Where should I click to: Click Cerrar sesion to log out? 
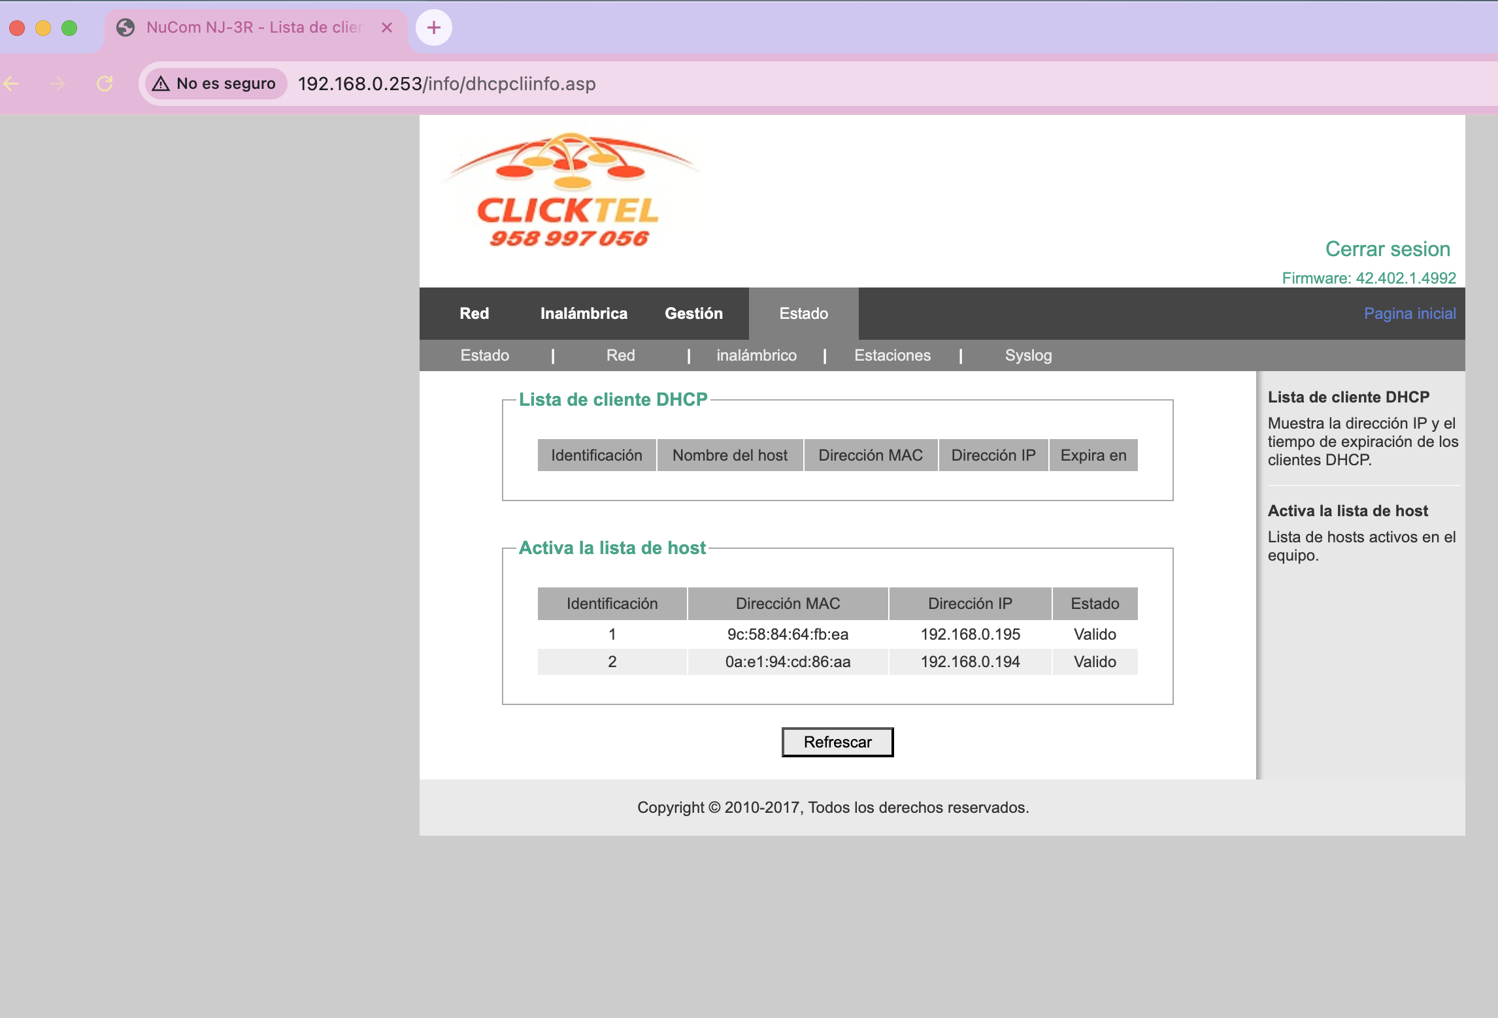pos(1388,249)
